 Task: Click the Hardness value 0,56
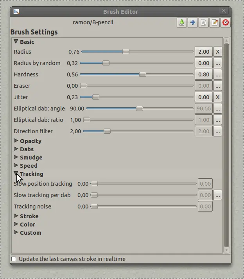point(72,74)
